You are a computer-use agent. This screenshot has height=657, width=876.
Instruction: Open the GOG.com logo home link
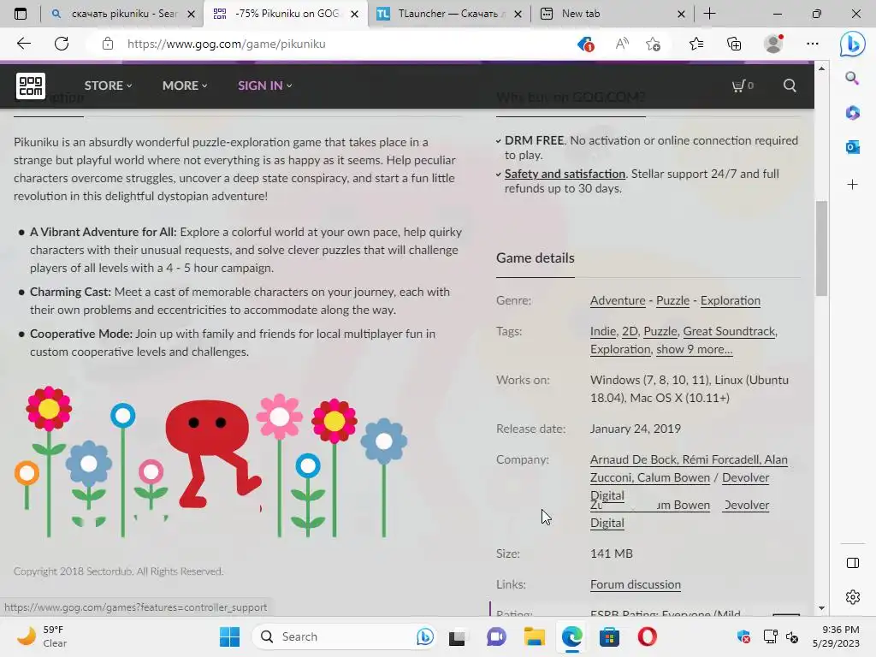click(x=30, y=86)
